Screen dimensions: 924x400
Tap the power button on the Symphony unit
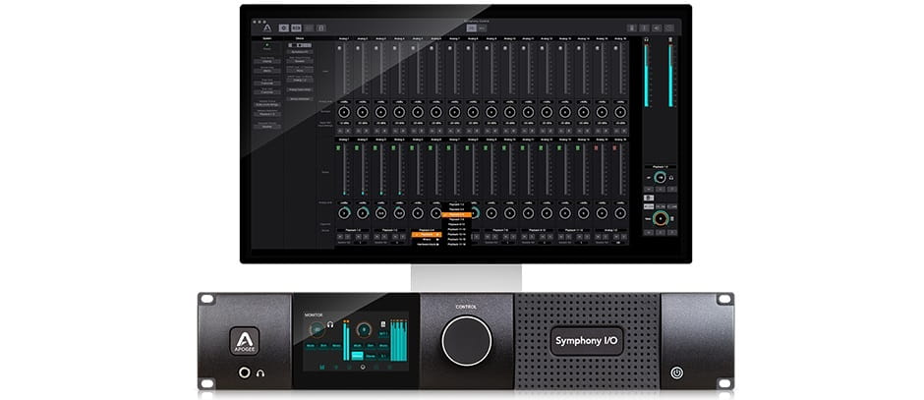(676, 372)
